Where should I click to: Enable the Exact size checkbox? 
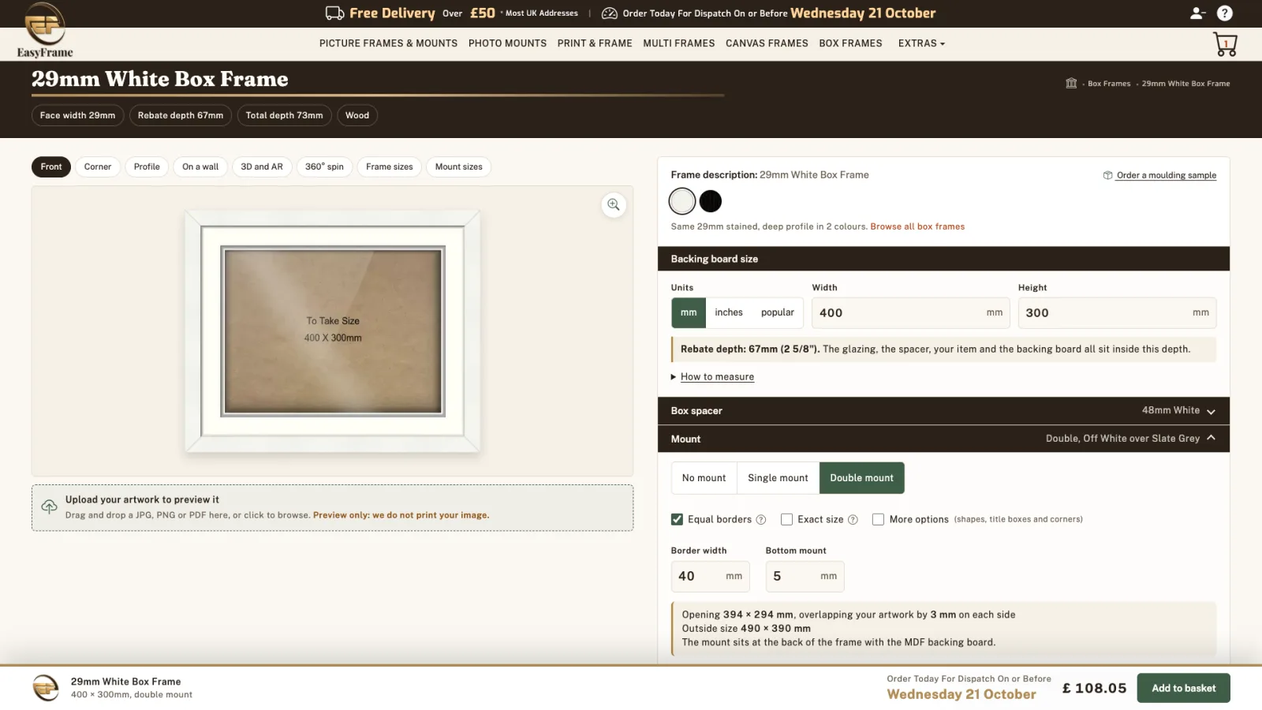click(786, 519)
